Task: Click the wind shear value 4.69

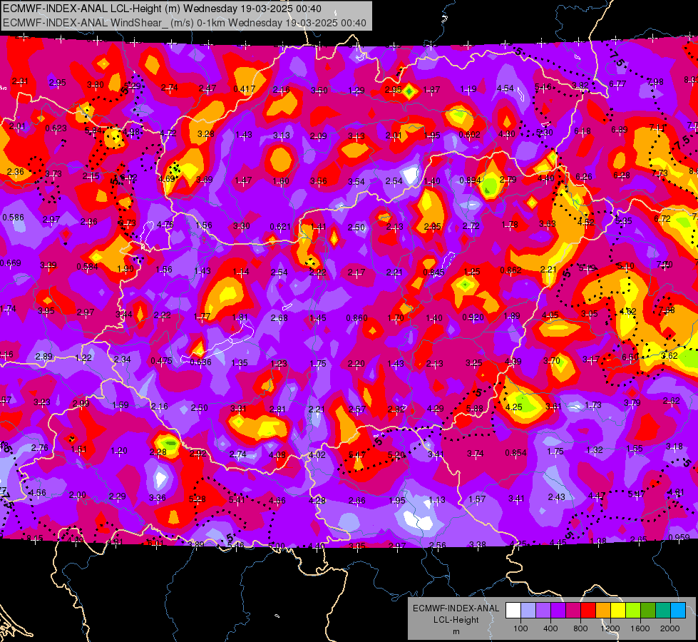Action: [167, 179]
